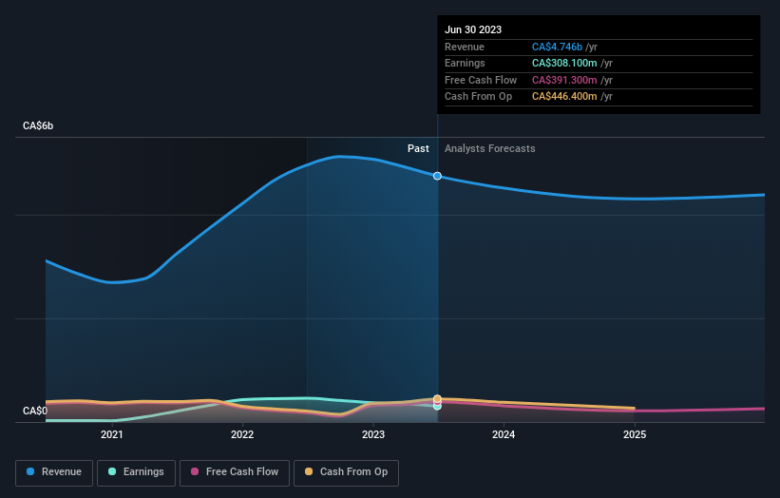
Task: Click the Free Cash Flow label in tooltip
Action: pos(481,80)
